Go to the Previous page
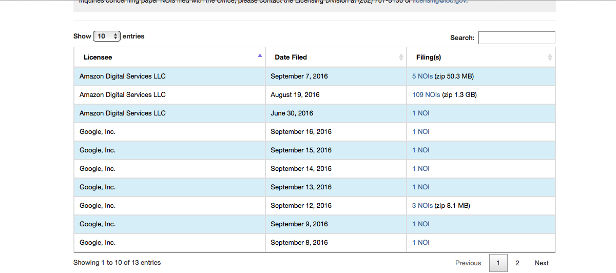The width and height of the screenshot is (616, 273). point(468,263)
